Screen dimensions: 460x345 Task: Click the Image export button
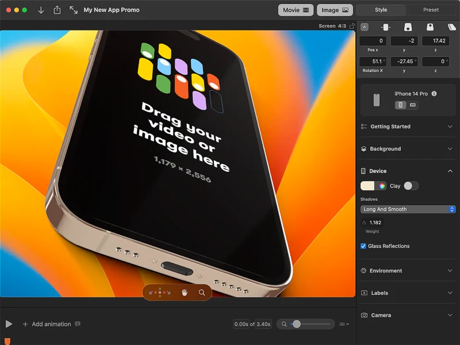coord(335,10)
